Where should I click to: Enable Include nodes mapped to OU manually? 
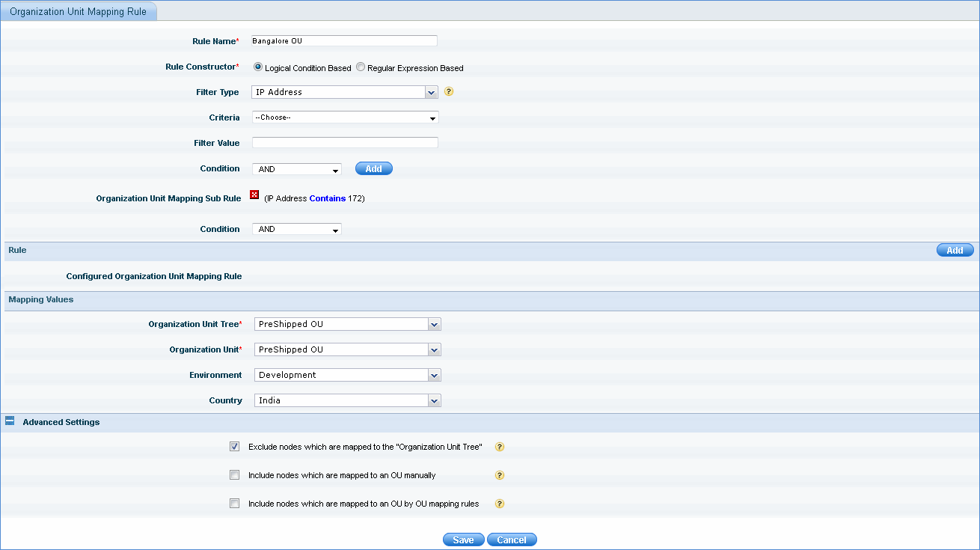tap(235, 475)
